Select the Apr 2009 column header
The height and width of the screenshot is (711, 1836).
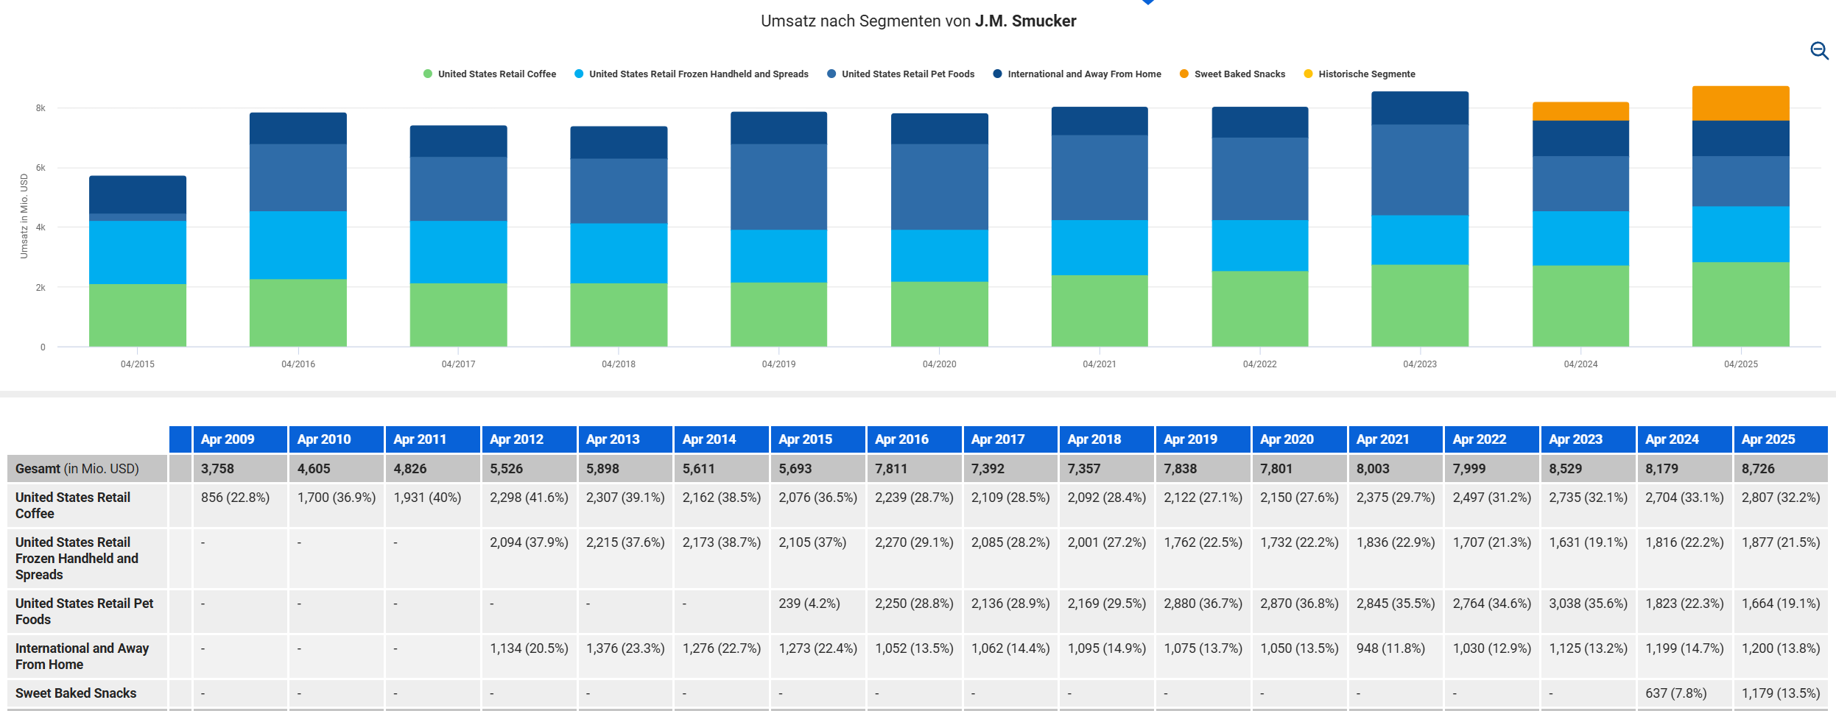tap(228, 439)
